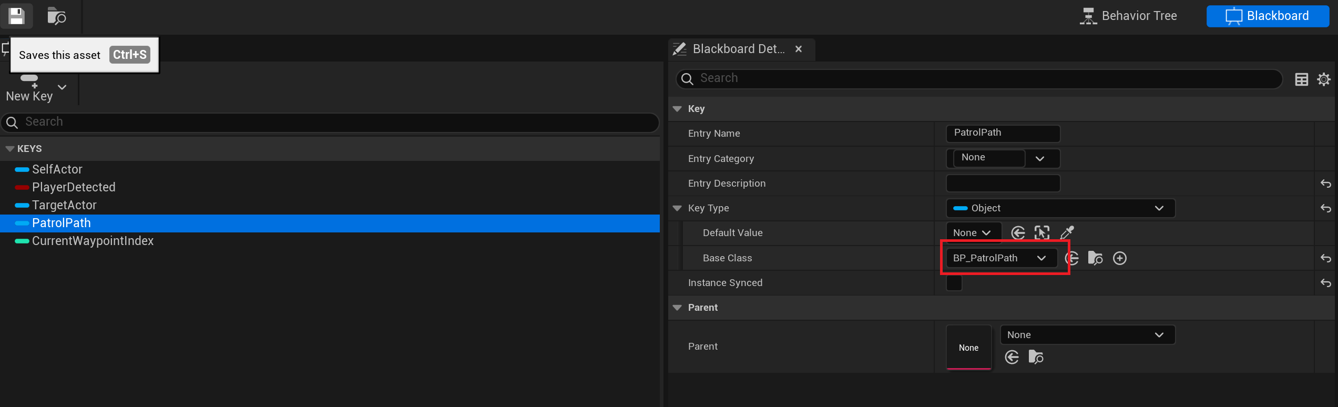Create new Base Class with plus icon
The image size is (1338, 407).
[x=1120, y=258]
